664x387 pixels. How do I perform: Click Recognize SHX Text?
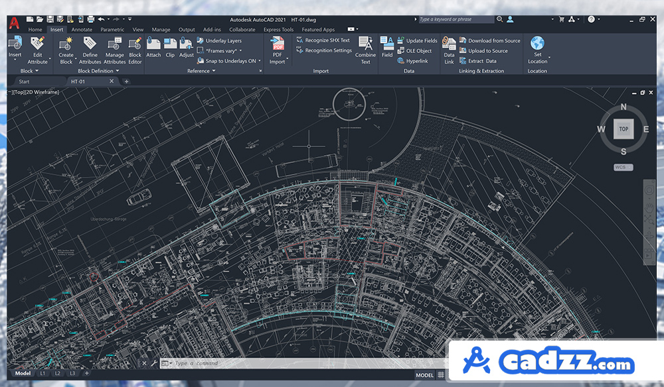coord(323,40)
